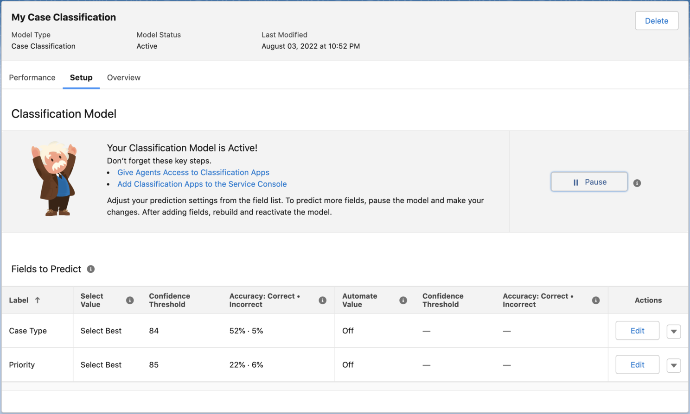
Task: Click info icon next to Fields to Predict
Action: (x=91, y=269)
